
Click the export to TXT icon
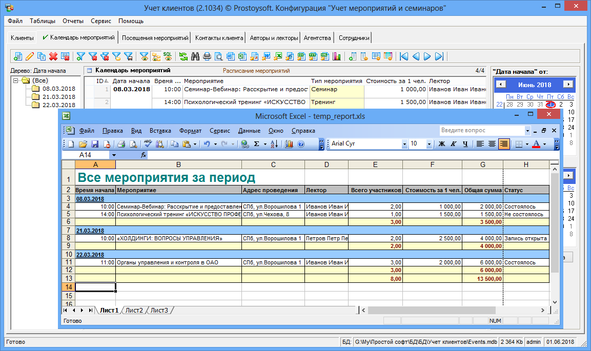[313, 56]
